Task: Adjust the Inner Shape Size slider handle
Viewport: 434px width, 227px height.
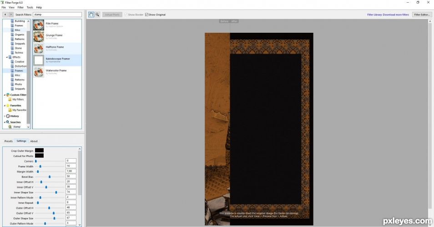Action: [x=56, y=192]
